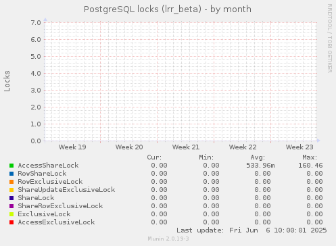Click the 533.96m average value
This screenshot has height=246, width=336.
coord(260,166)
